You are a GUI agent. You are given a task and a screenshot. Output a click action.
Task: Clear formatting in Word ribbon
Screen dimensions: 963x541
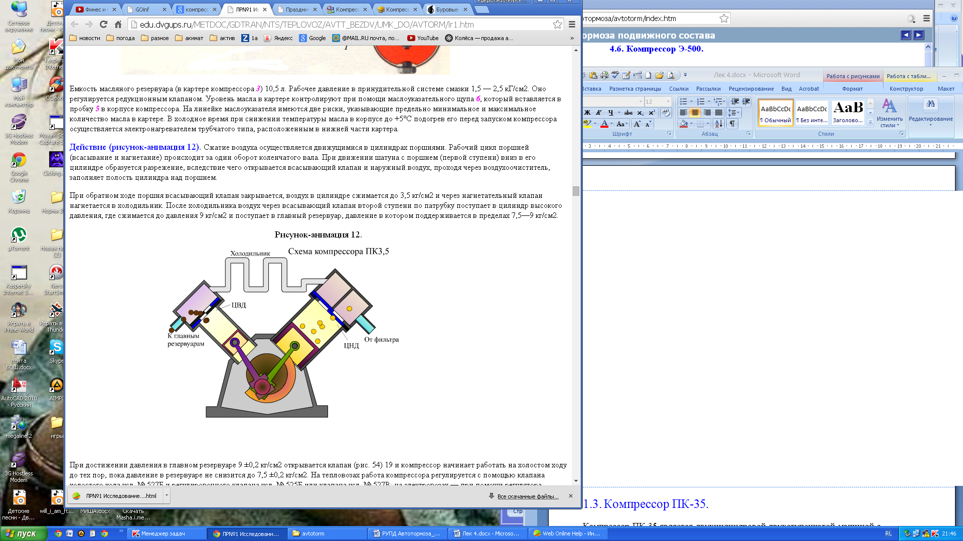click(x=666, y=113)
